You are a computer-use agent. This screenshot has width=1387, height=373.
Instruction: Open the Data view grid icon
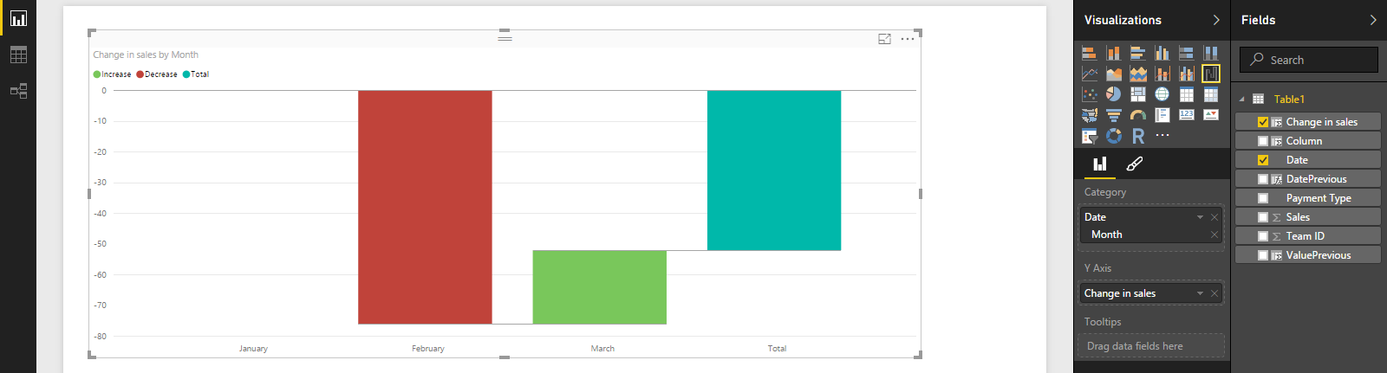(x=18, y=55)
